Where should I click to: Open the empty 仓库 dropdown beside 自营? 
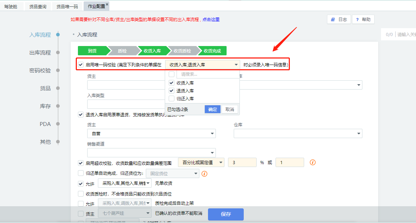298,133
